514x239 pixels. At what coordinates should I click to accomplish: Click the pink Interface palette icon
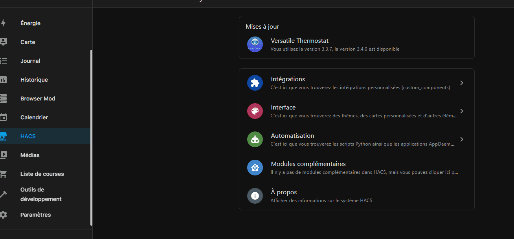pyautogui.click(x=255, y=111)
